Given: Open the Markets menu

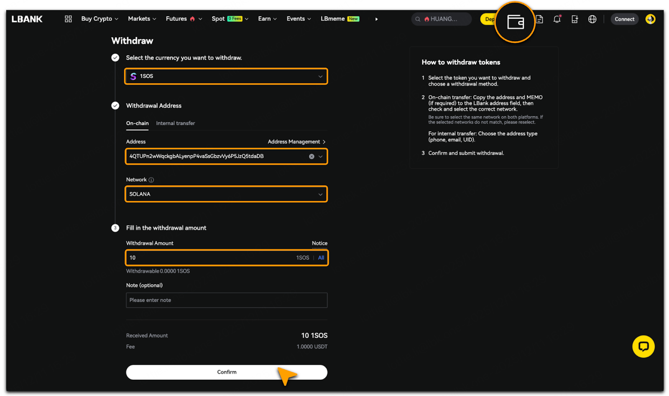Looking at the screenshot, I should pyautogui.click(x=142, y=19).
